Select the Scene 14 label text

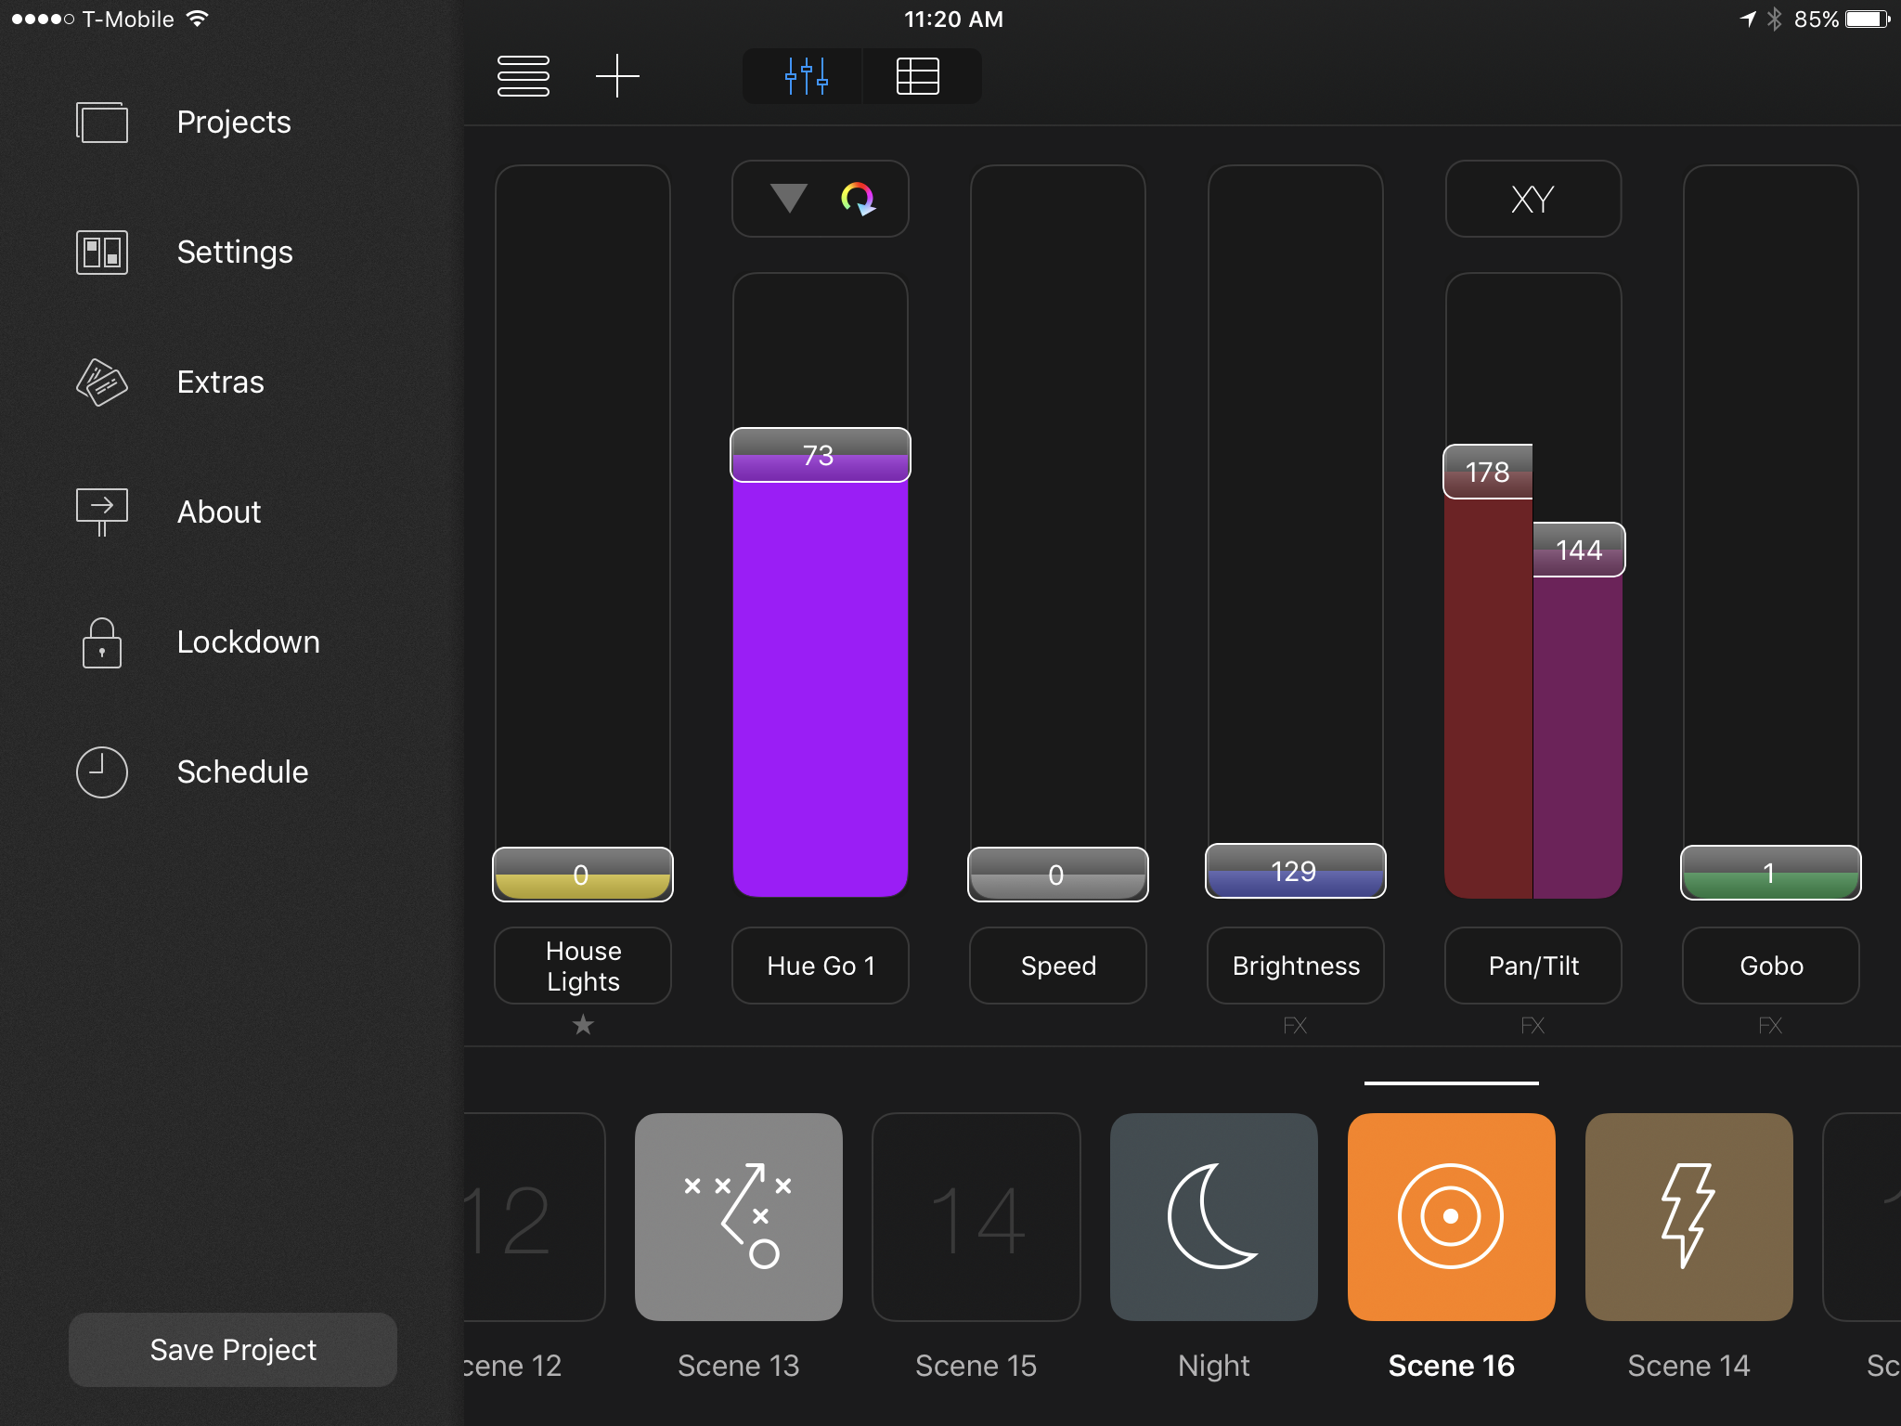click(x=1689, y=1366)
